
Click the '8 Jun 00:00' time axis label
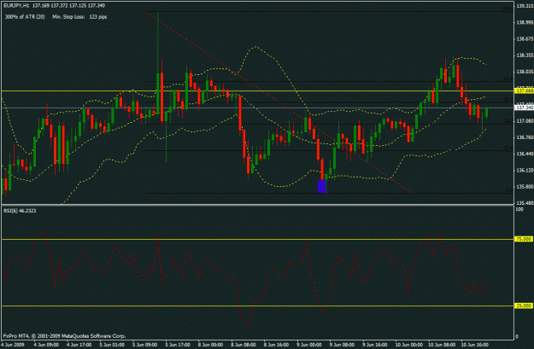(x=210, y=345)
